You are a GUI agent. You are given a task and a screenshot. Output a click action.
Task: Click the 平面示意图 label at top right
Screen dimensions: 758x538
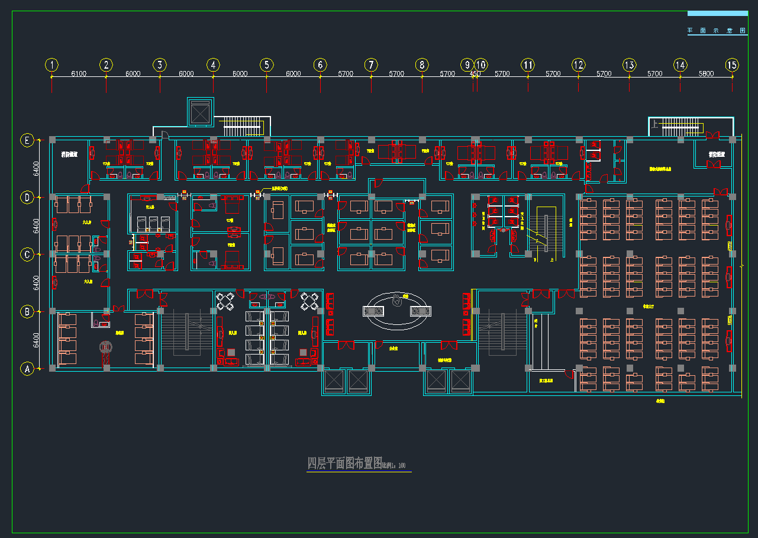click(x=717, y=31)
